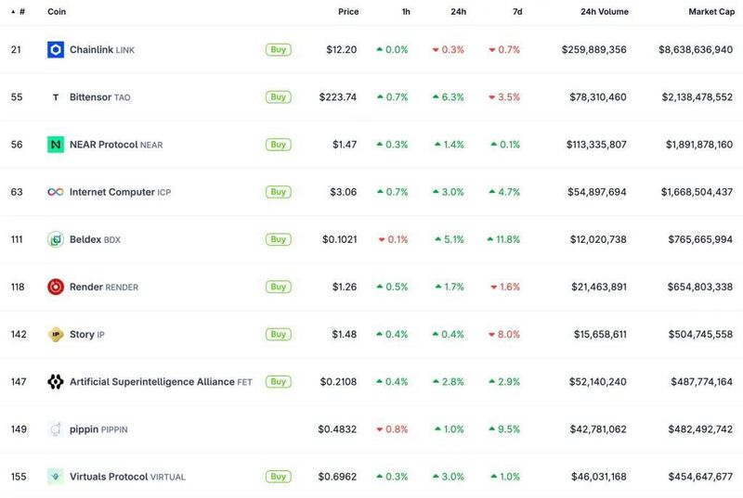
Task: Click the Coin column header
Action: 57,12
